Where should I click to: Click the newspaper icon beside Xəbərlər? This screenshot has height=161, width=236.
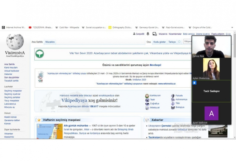point(147,120)
